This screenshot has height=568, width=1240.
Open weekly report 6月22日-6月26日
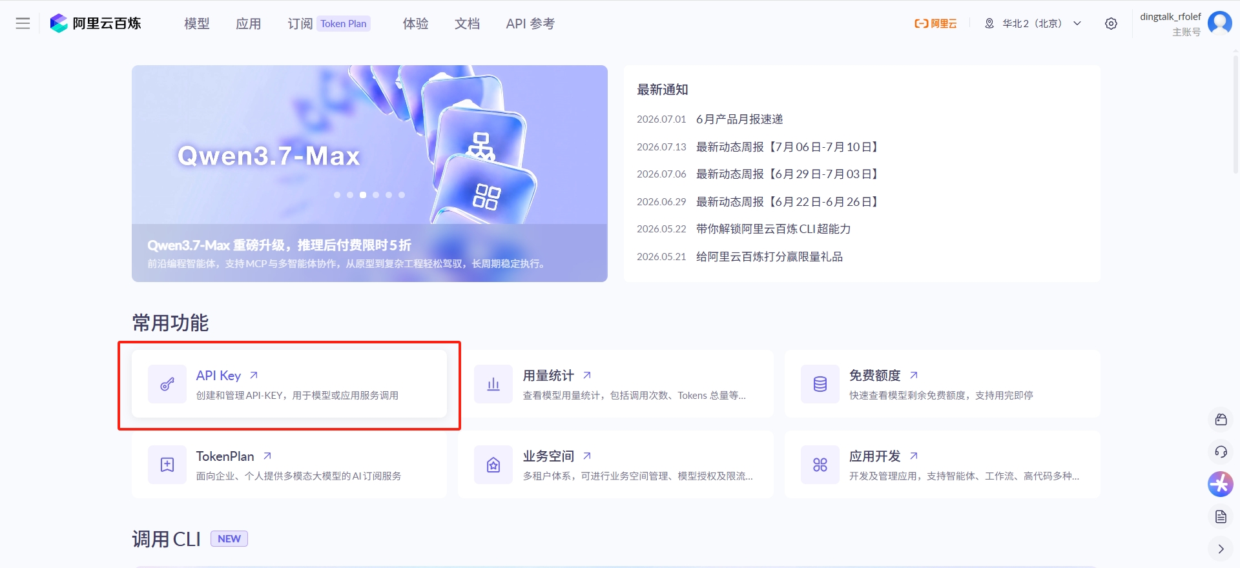pos(789,202)
